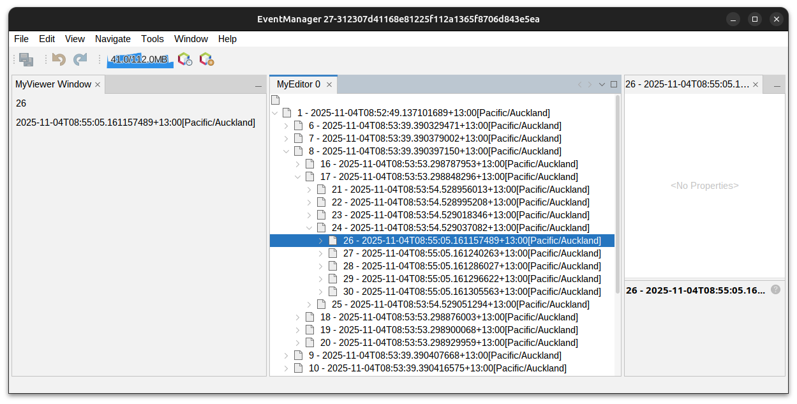Click the Undo toolbar icon
Screen dimensions: 797x404
(x=59, y=59)
